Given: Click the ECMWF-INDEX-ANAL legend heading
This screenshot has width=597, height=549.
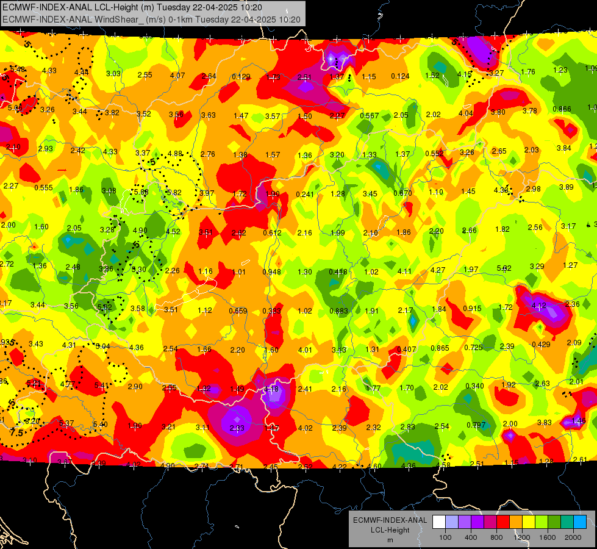Looking at the screenshot, I should pyautogui.click(x=390, y=520).
